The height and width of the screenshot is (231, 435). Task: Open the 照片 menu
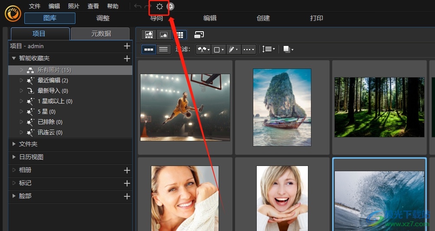click(74, 6)
